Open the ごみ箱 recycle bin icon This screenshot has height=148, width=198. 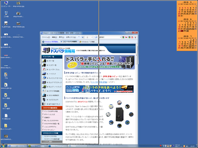pyautogui.click(x=6, y=14)
